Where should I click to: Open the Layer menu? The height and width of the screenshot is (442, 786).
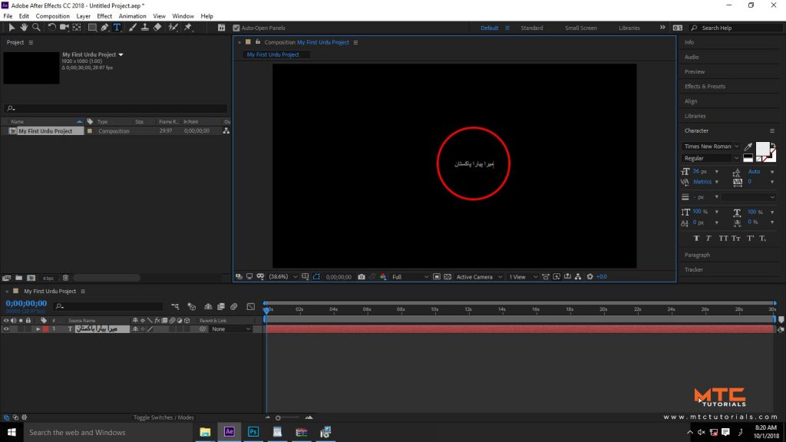click(x=83, y=16)
